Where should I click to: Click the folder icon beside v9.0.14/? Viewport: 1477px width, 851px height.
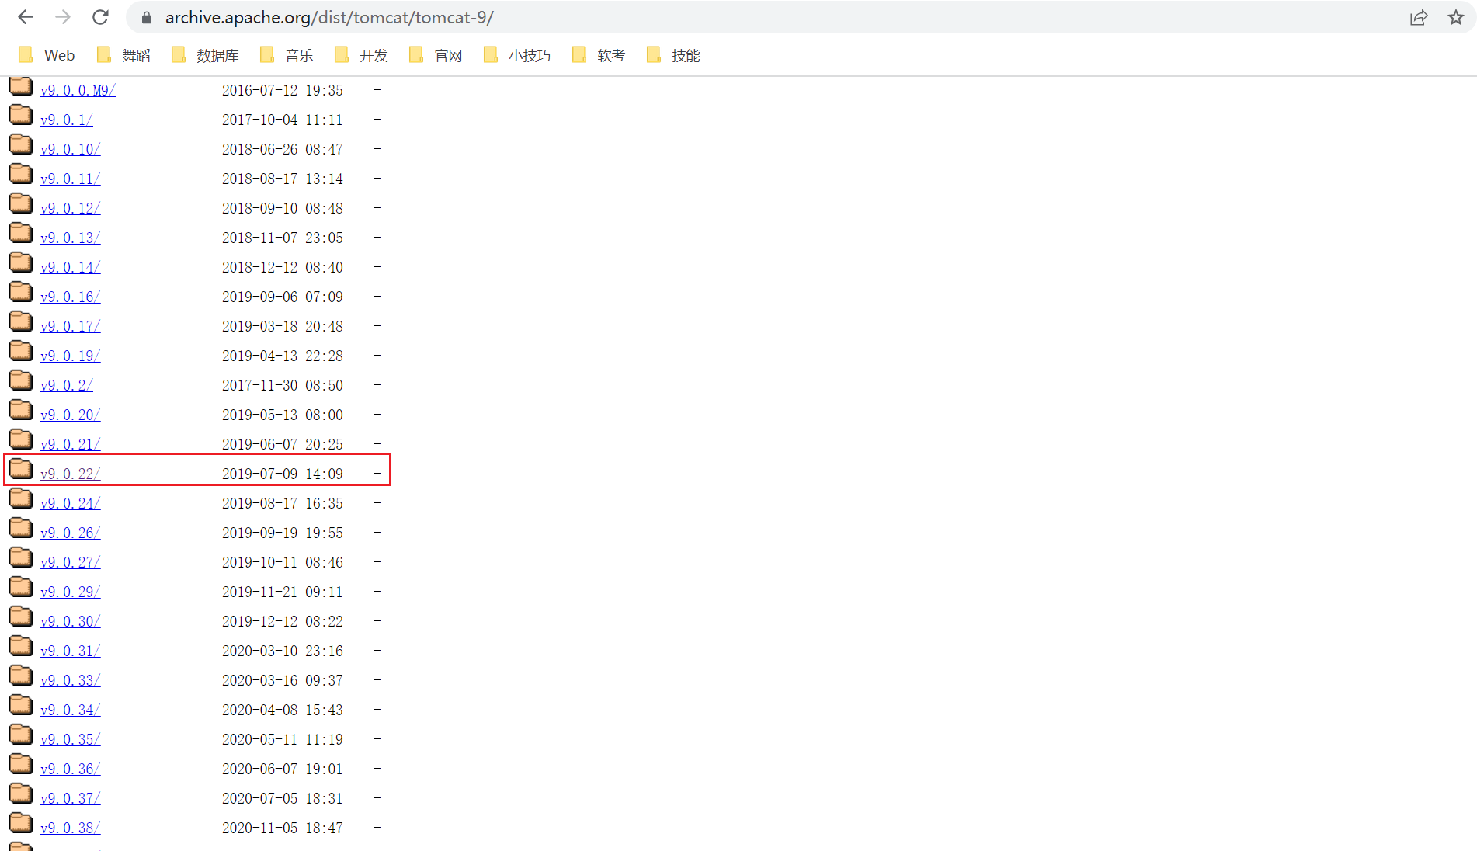[x=21, y=262]
